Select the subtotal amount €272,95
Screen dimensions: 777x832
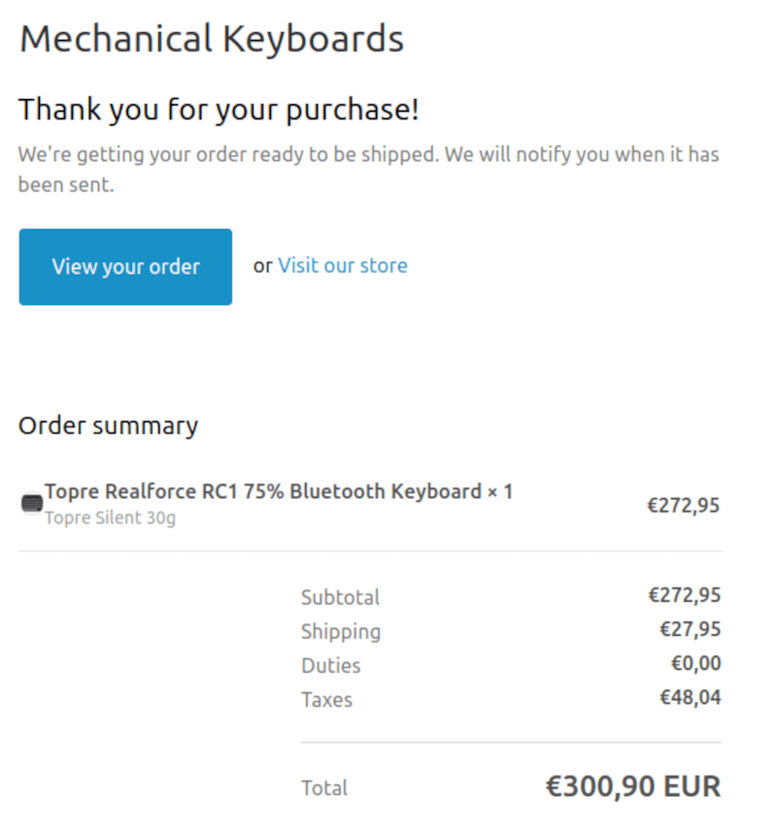click(684, 595)
